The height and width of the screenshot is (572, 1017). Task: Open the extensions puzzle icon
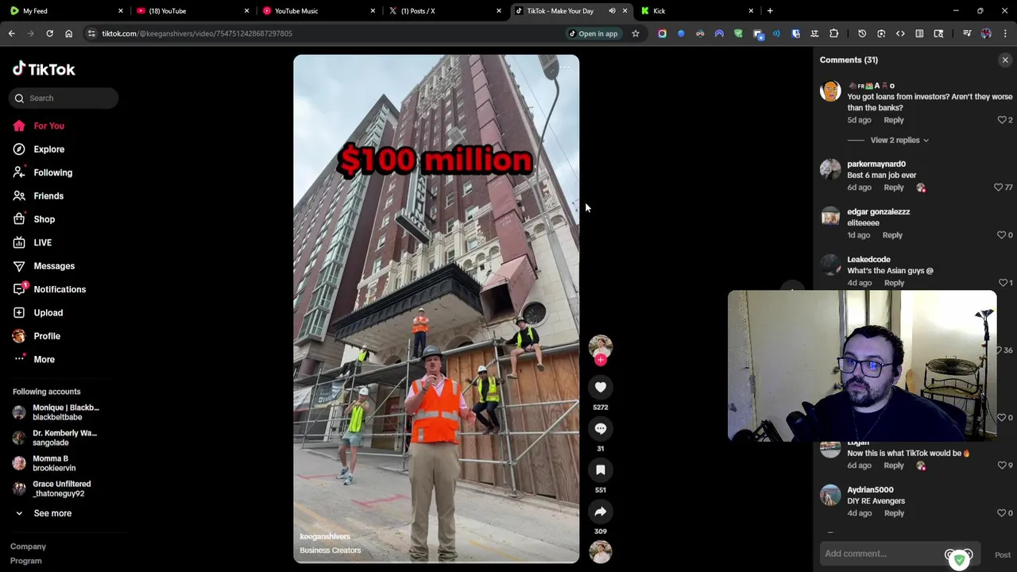click(x=833, y=33)
